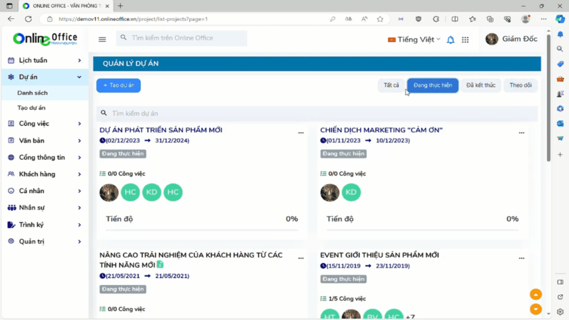Viewport: 569px width, 320px height.
Task: Open the Tiếng Việt language dropdown
Action: tap(414, 39)
